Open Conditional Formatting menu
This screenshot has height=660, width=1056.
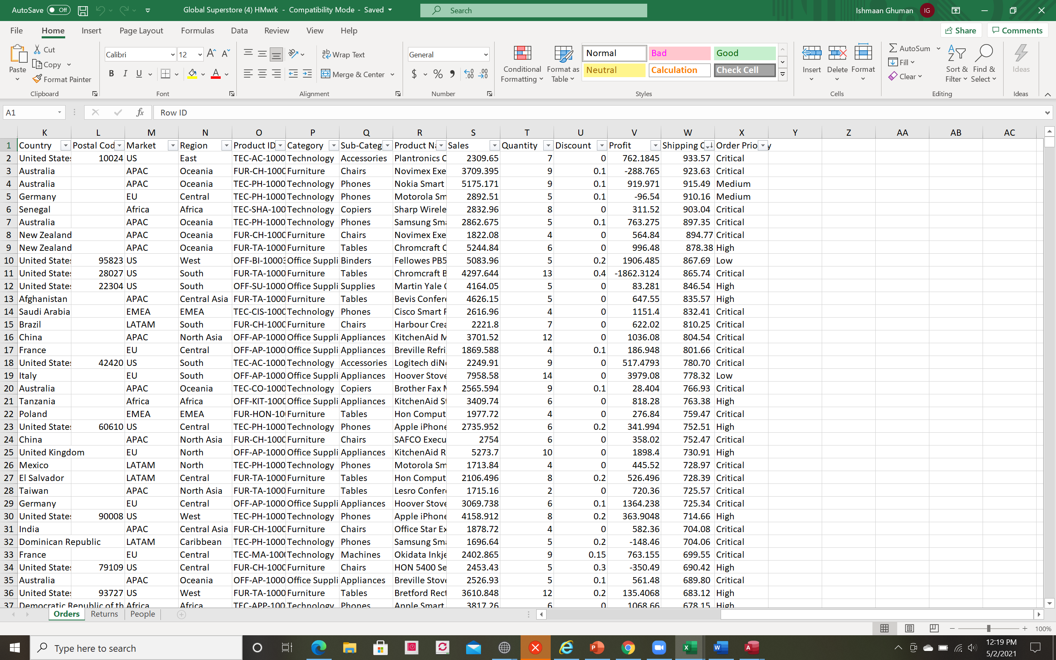(x=522, y=64)
